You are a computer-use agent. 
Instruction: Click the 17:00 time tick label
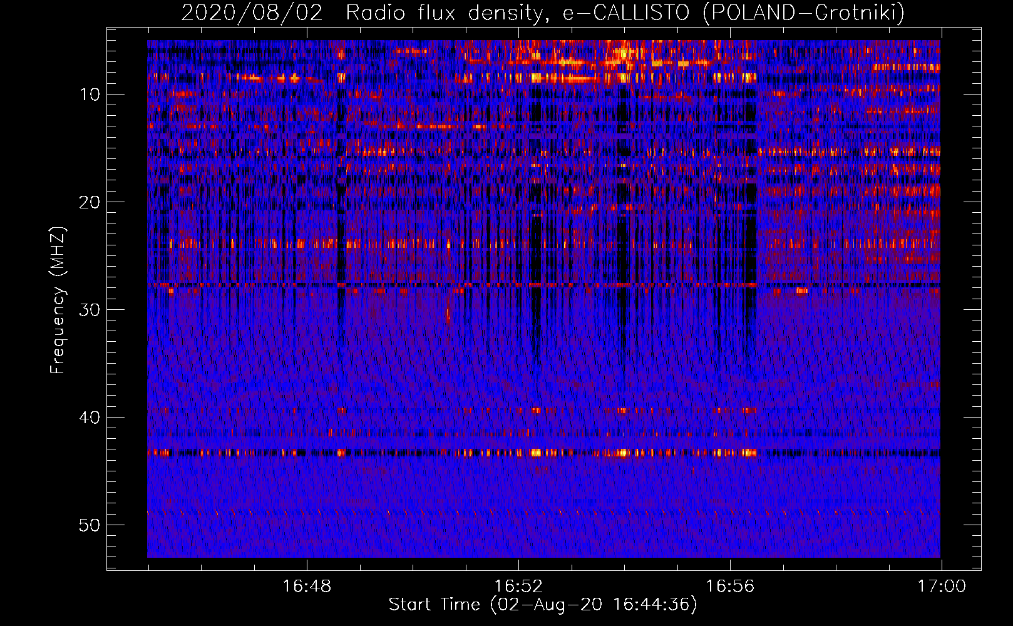point(942,586)
